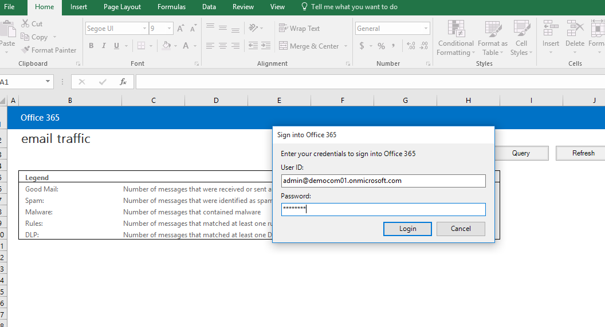The image size is (605, 327).
Task: Toggle Wrap Text on the ribbon
Action: 299,29
